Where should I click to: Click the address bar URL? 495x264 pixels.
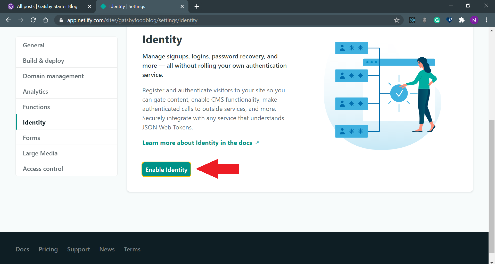(132, 20)
